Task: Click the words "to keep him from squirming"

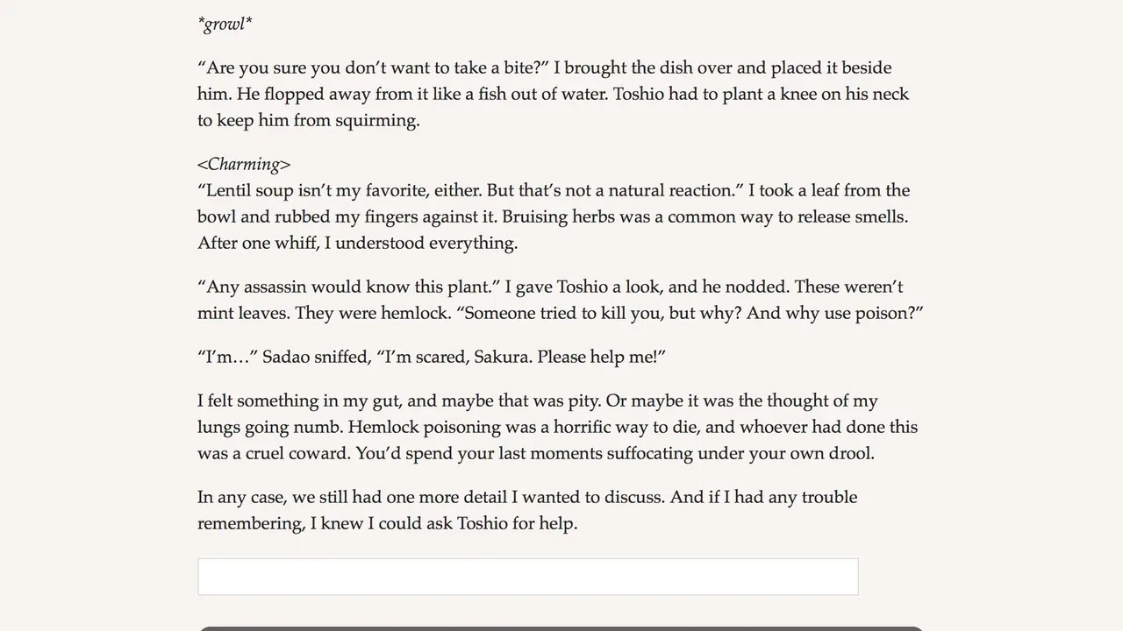Action: click(x=309, y=121)
